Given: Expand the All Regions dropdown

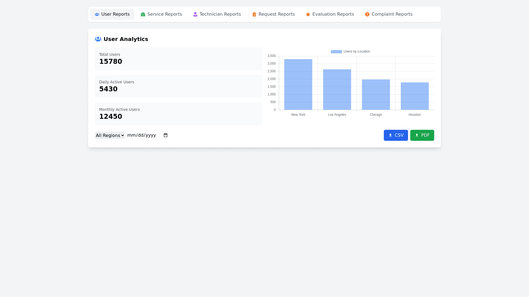Looking at the screenshot, I should [110, 135].
